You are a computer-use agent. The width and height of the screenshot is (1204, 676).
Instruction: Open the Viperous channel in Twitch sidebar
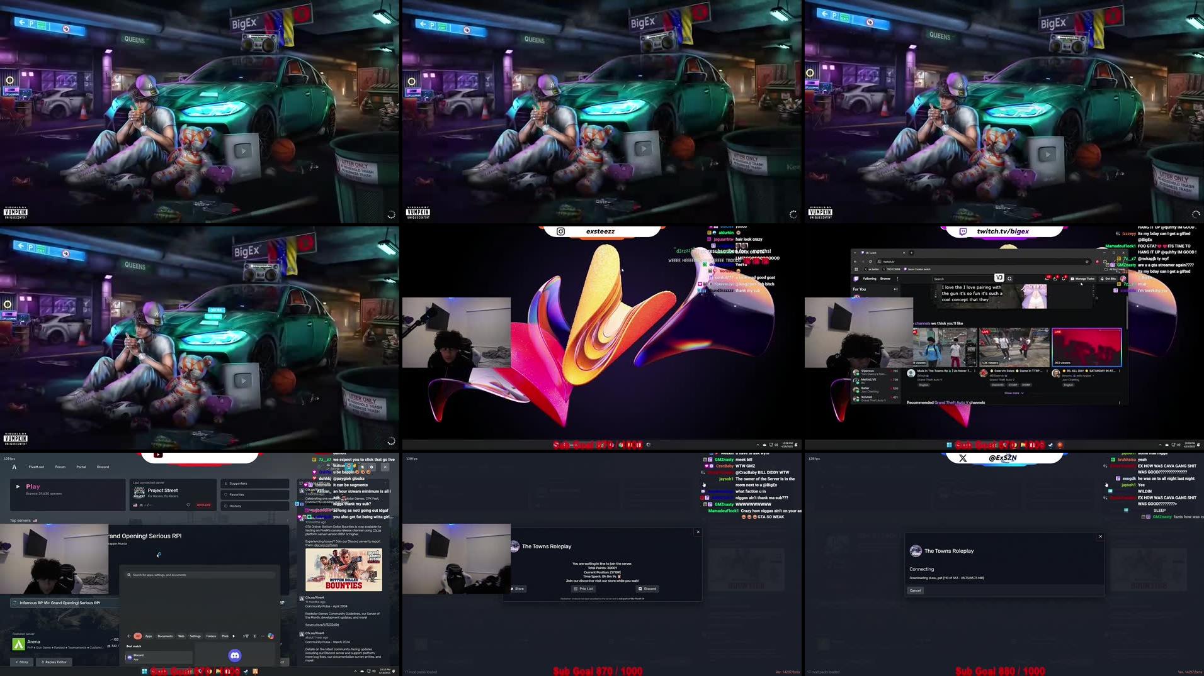click(875, 372)
